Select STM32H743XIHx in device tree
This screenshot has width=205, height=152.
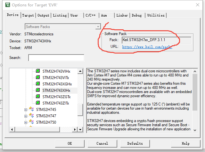point(56,90)
